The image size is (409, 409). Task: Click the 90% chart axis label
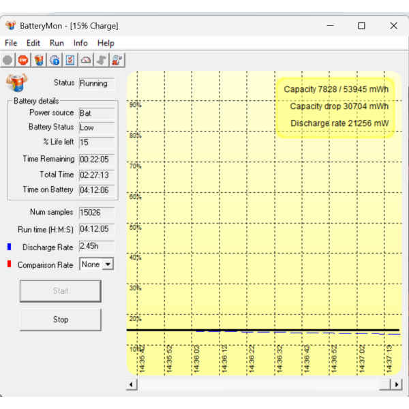click(135, 105)
